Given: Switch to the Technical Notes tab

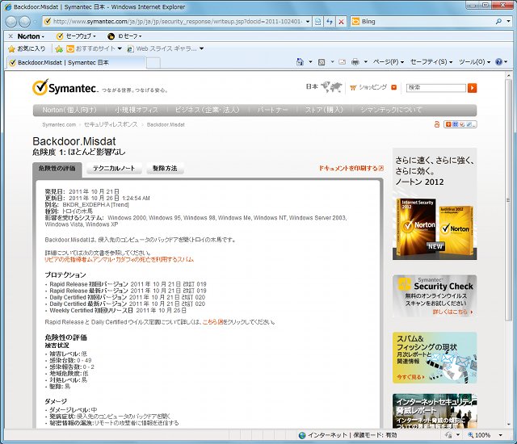Looking at the screenshot, I should pyautogui.click(x=114, y=168).
